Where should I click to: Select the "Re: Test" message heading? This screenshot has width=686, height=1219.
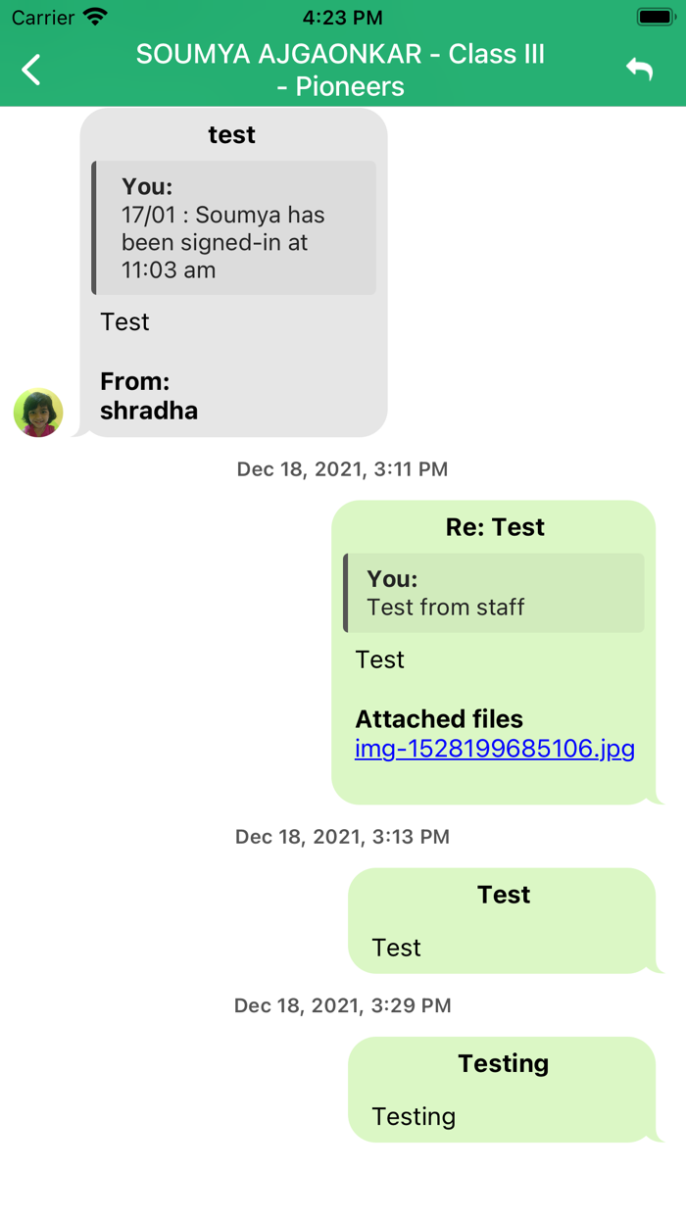495,527
